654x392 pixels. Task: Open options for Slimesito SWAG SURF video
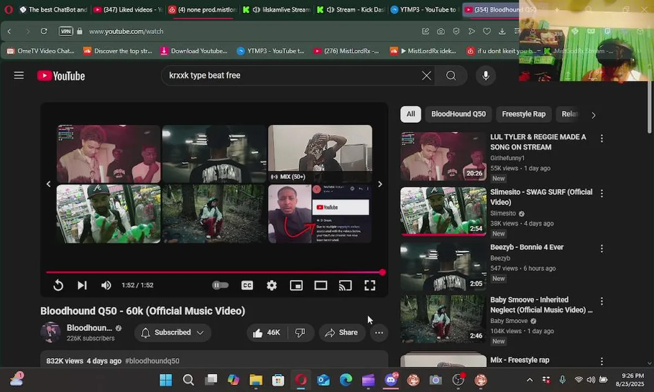[602, 193]
